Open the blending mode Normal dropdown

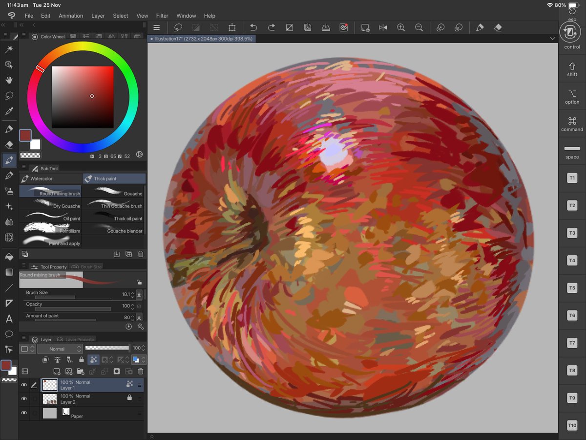(60, 349)
